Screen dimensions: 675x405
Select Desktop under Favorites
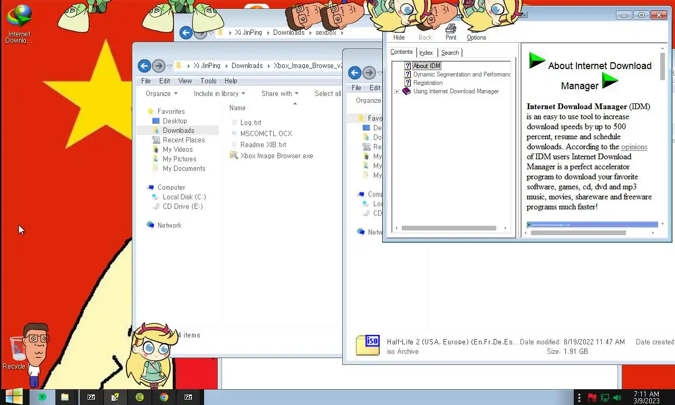tap(175, 121)
